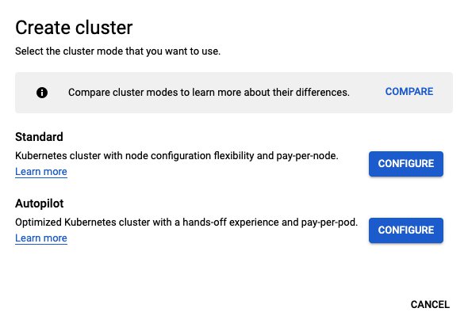Click the Create cluster dialog title
This screenshot has height=312, width=468.
(x=74, y=28)
